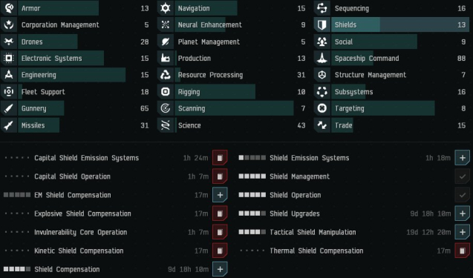Click the red book icon for Capital Shield Operation
The image size is (473, 278).
point(220,176)
